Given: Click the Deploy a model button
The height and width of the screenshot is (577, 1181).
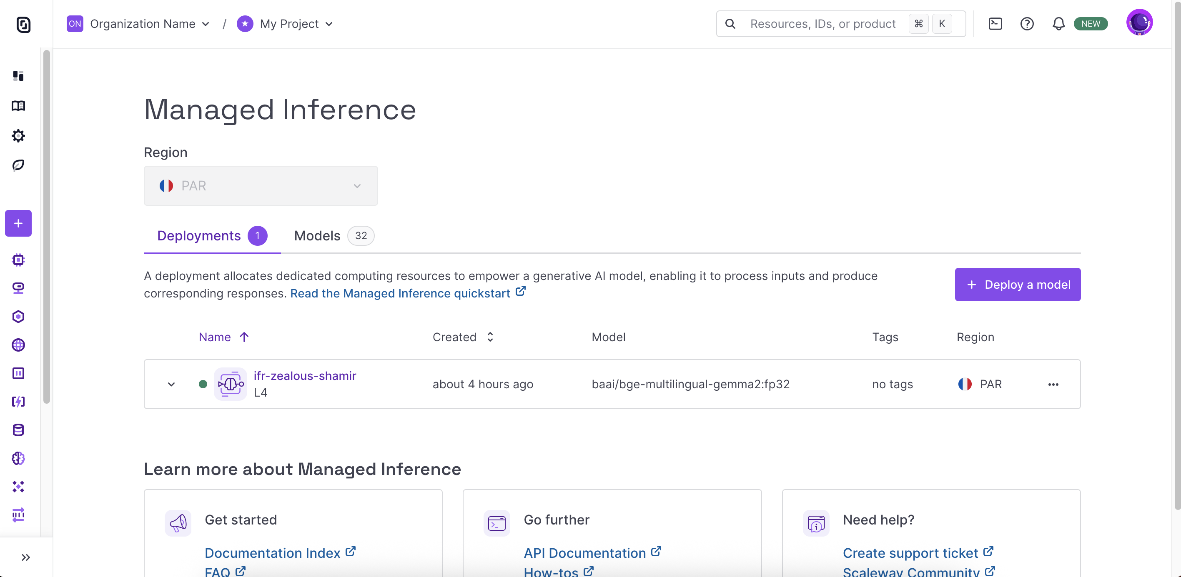Looking at the screenshot, I should [x=1018, y=285].
